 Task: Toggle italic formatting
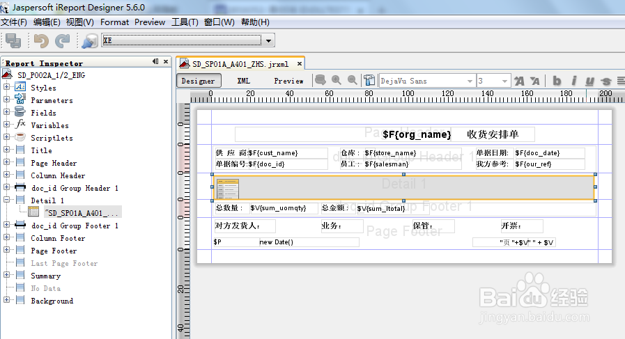click(x=574, y=81)
